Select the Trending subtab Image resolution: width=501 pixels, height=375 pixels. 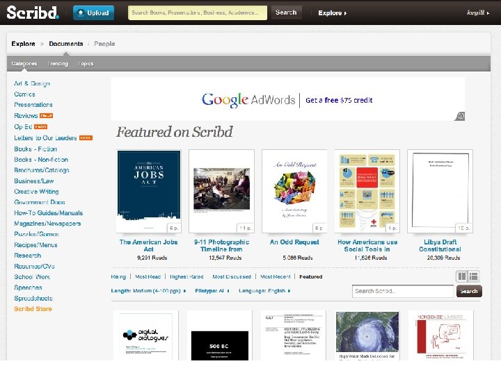58,63
